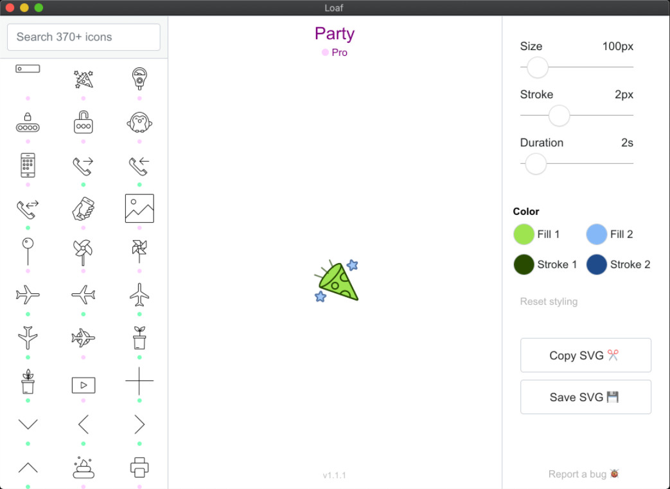670x489 pixels.
Task: Click the Save SVG button
Action: pyautogui.click(x=585, y=397)
